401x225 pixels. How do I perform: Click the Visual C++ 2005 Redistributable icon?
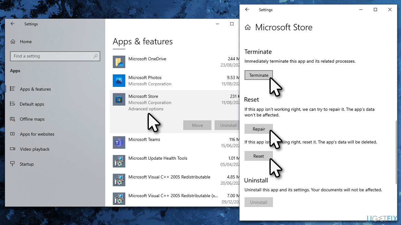click(x=119, y=180)
